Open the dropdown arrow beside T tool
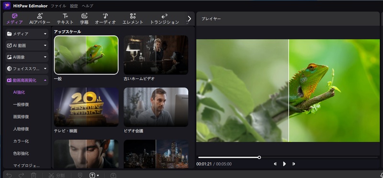The height and width of the screenshot is (178, 383). (x=98, y=175)
